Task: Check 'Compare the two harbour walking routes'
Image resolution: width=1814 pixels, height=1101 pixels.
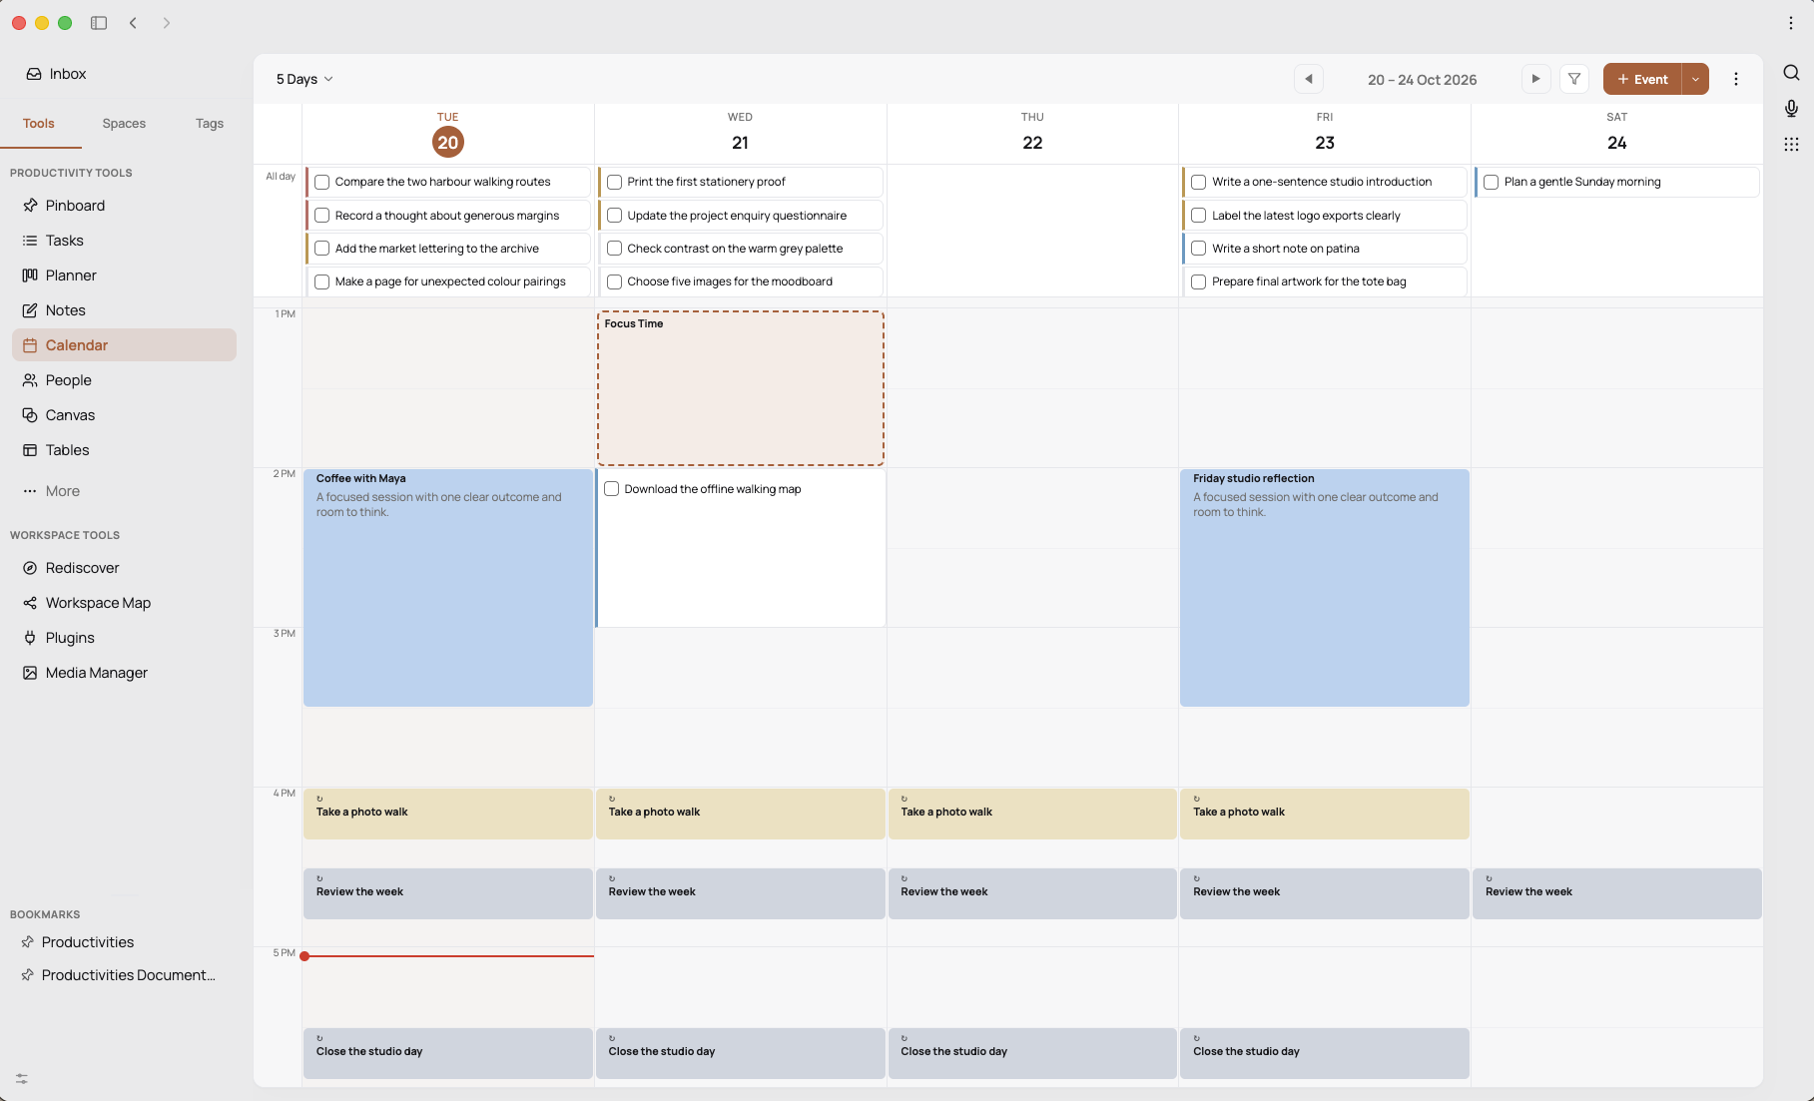Action: 322,182
